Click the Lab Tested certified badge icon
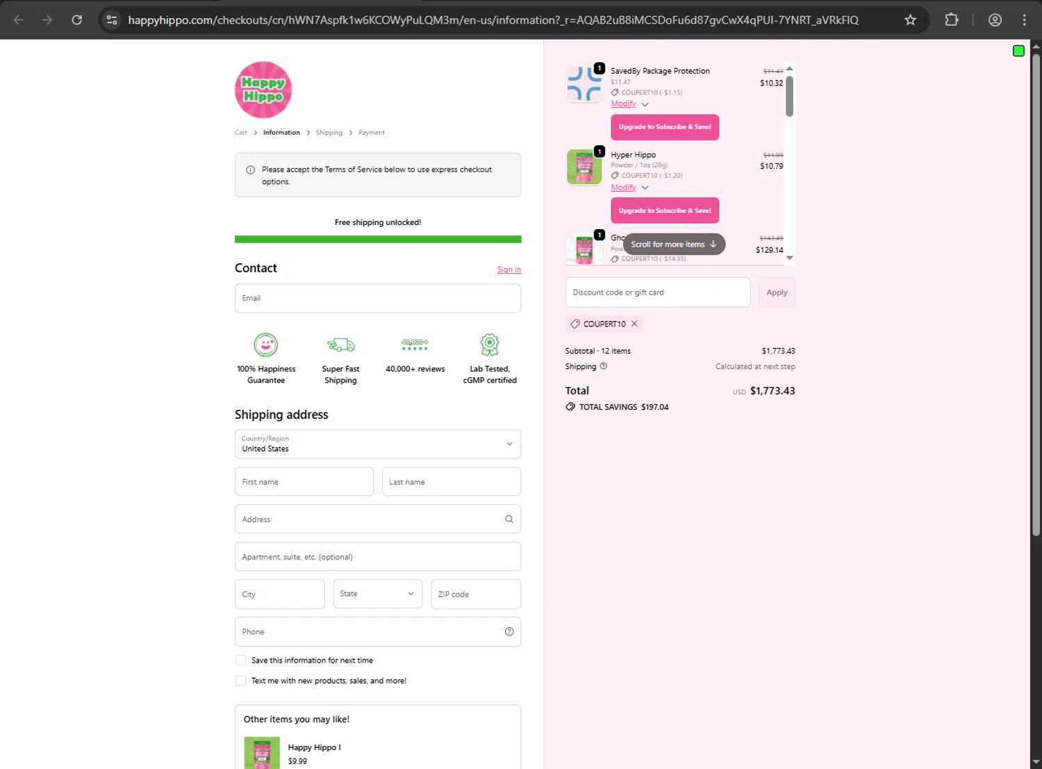1042x769 pixels. 490,345
